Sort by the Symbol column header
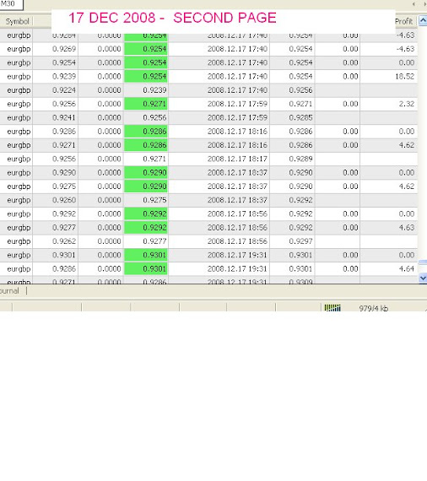The height and width of the screenshot is (481, 427). [x=17, y=21]
